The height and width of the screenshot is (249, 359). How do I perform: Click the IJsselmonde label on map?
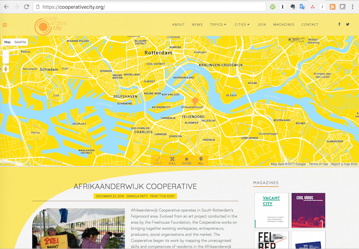pos(250,138)
